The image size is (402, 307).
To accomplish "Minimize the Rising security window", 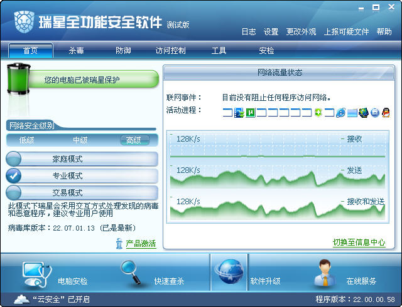I will [361, 8].
